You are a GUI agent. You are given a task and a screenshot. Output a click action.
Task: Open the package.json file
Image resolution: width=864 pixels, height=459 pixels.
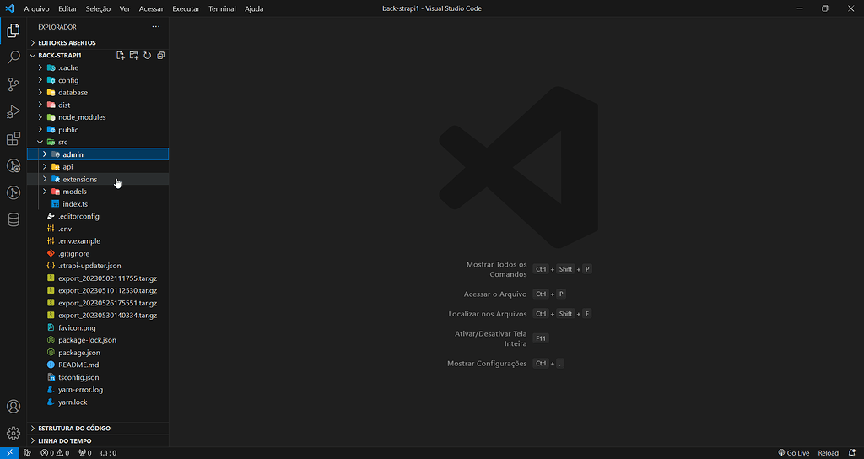click(x=78, y=353)
